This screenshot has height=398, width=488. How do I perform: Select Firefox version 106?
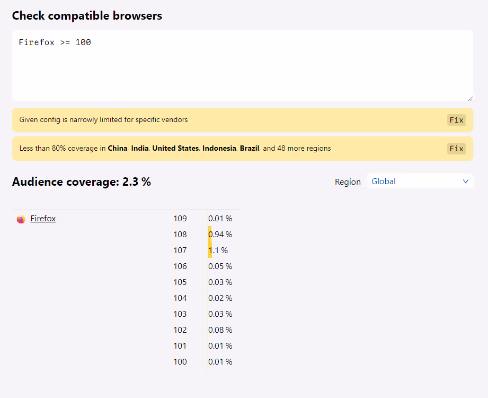(180, 266)
